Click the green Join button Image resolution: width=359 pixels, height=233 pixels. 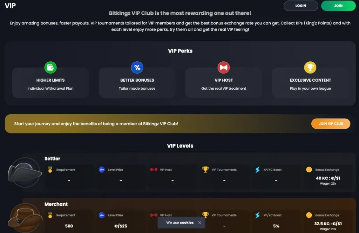click(x=338, y=6)
